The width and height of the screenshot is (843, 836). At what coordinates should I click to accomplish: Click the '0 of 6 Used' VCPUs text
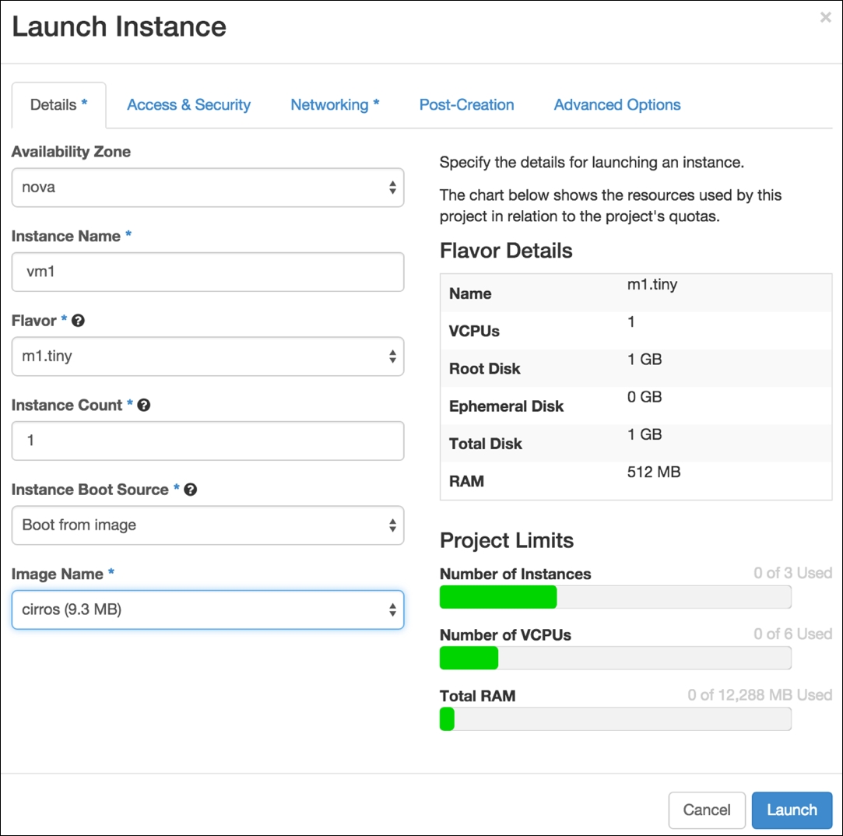coord(792,634)
